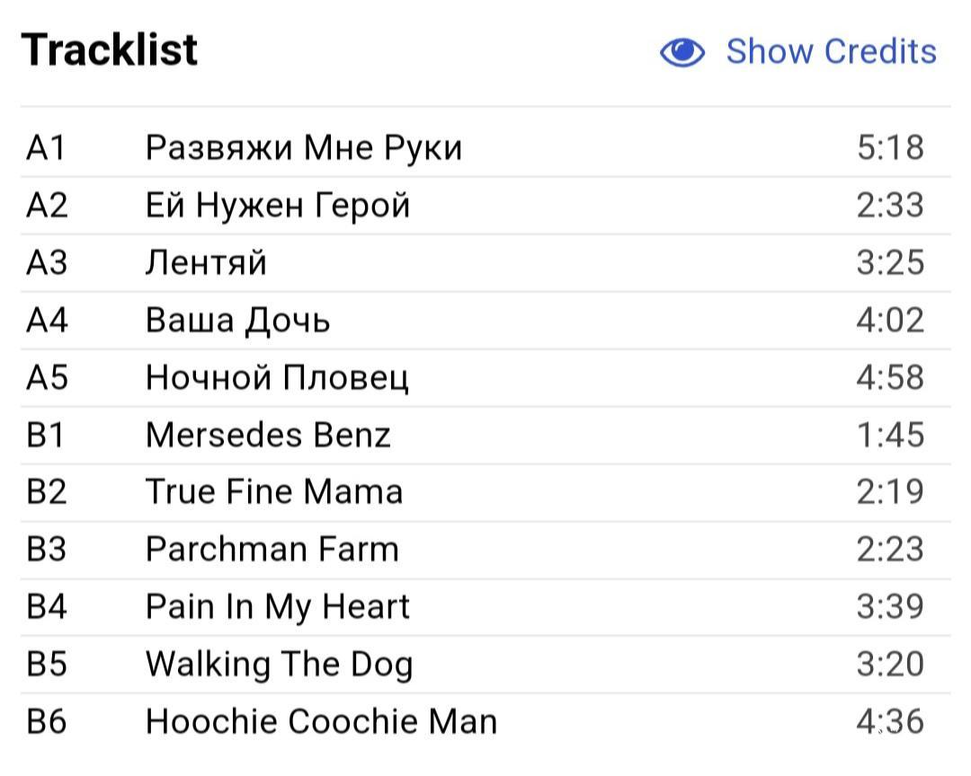The image size is (971, 776).
Task: Click the 5:18 duration of track A1
Action: tap(890, 148)
